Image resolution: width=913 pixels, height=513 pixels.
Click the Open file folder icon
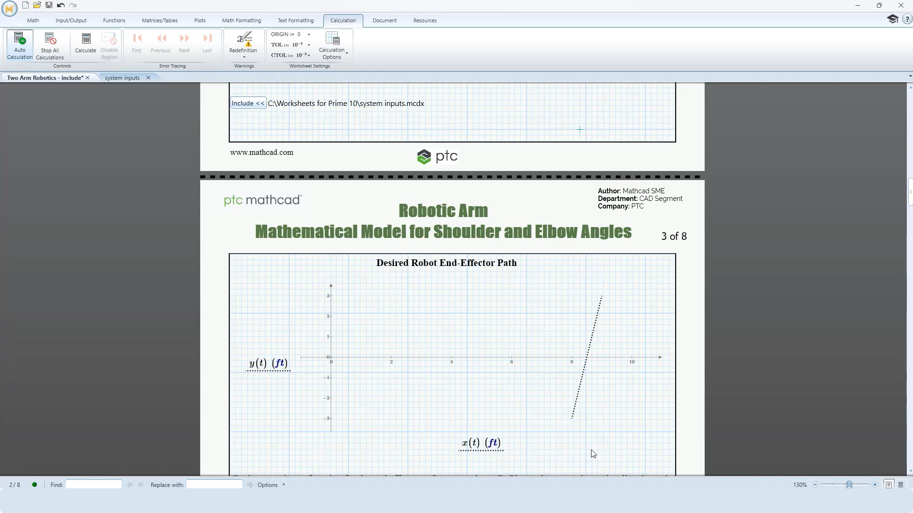37,5
